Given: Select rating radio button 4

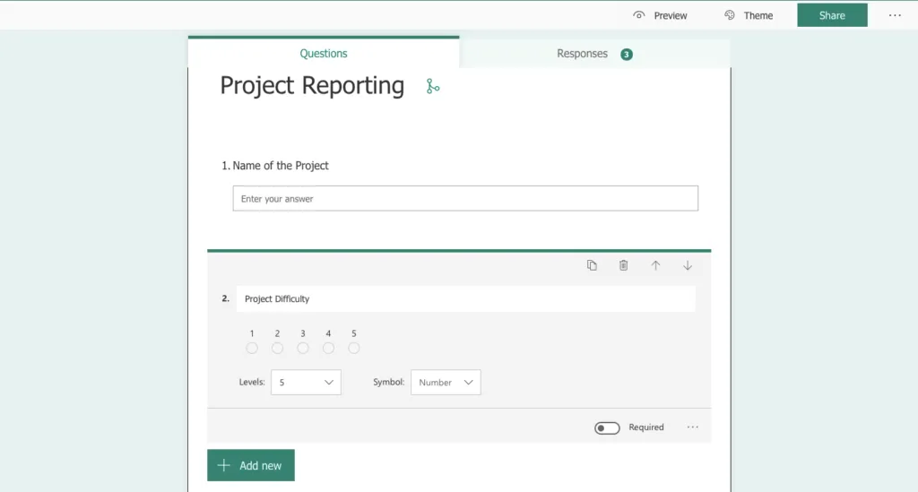Looking at the screenshot, I should pyautogui.click(x=328, y=348).
